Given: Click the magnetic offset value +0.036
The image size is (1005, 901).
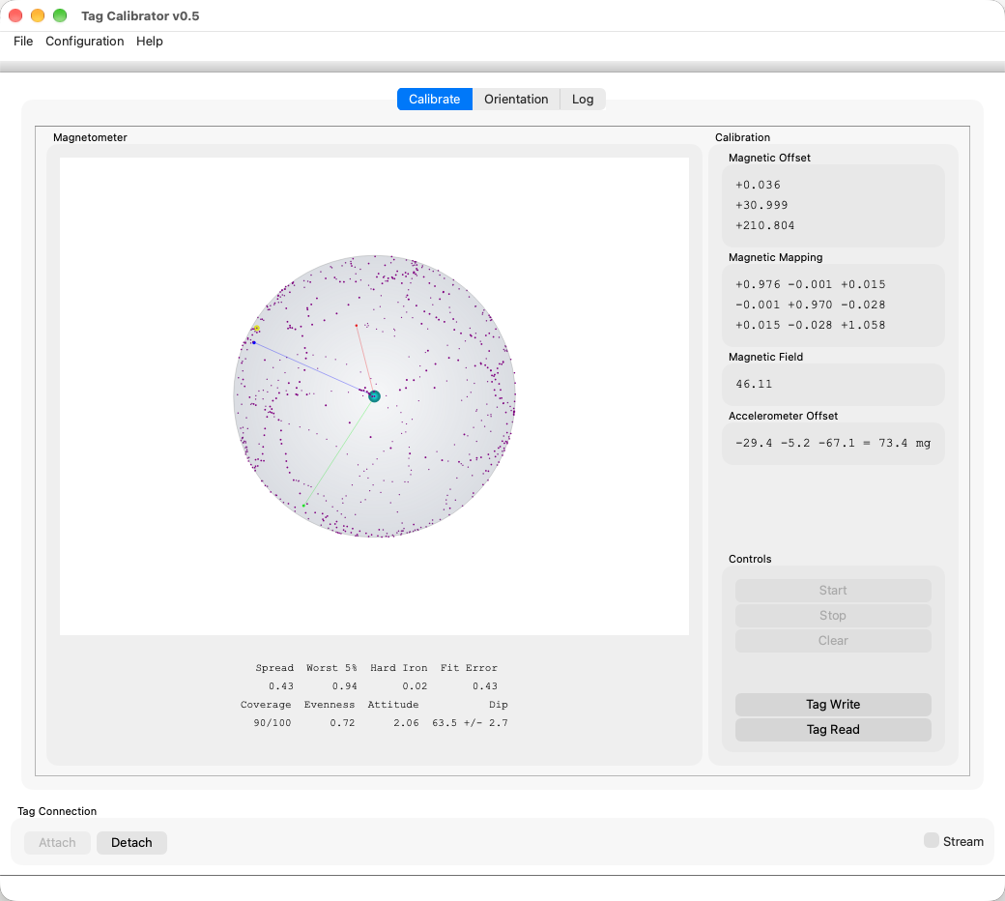Looking at the screenshot, I should coord(758,185).
